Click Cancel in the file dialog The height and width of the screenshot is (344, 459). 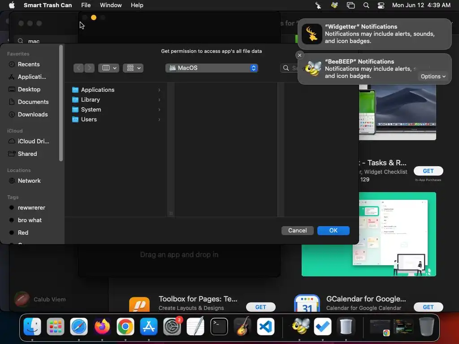[298, 231]
